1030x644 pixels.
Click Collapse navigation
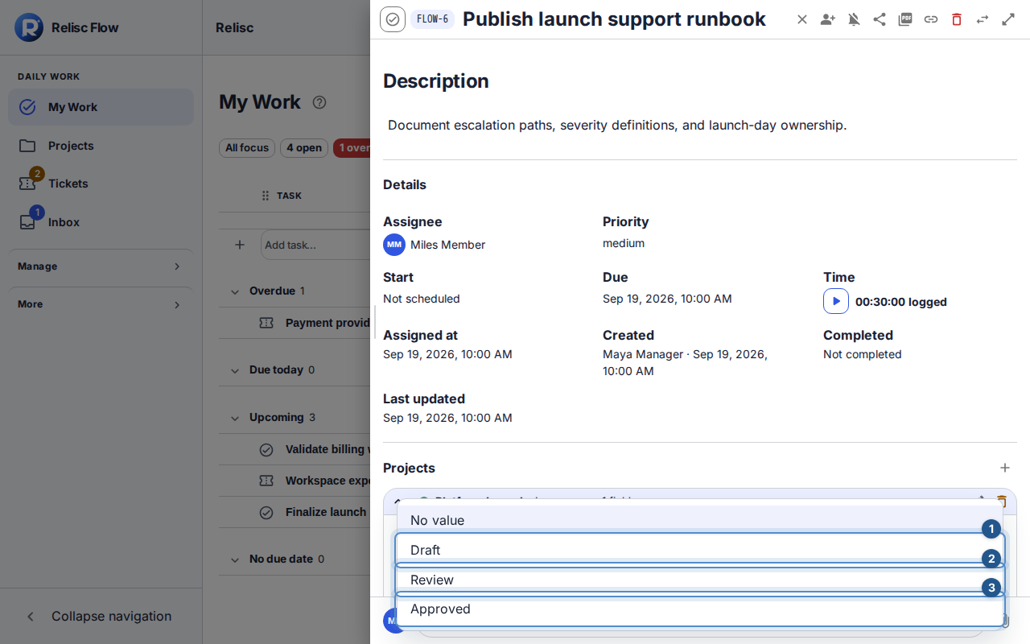101,616
